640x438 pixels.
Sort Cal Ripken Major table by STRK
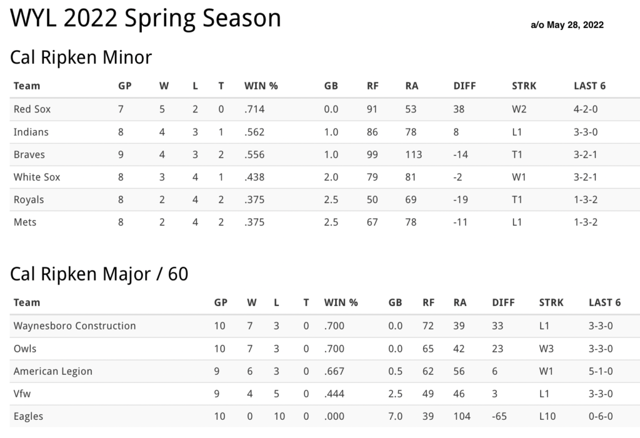(x=551, y=302)
